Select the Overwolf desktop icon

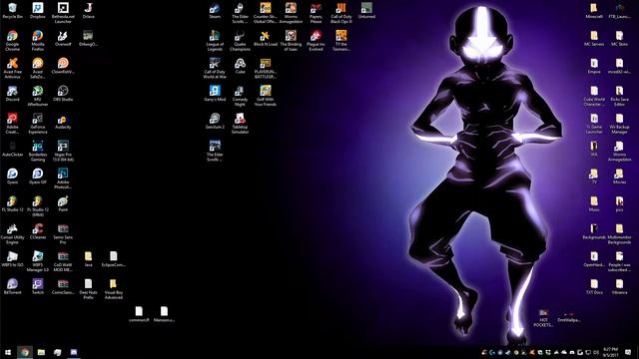(63, 38)
